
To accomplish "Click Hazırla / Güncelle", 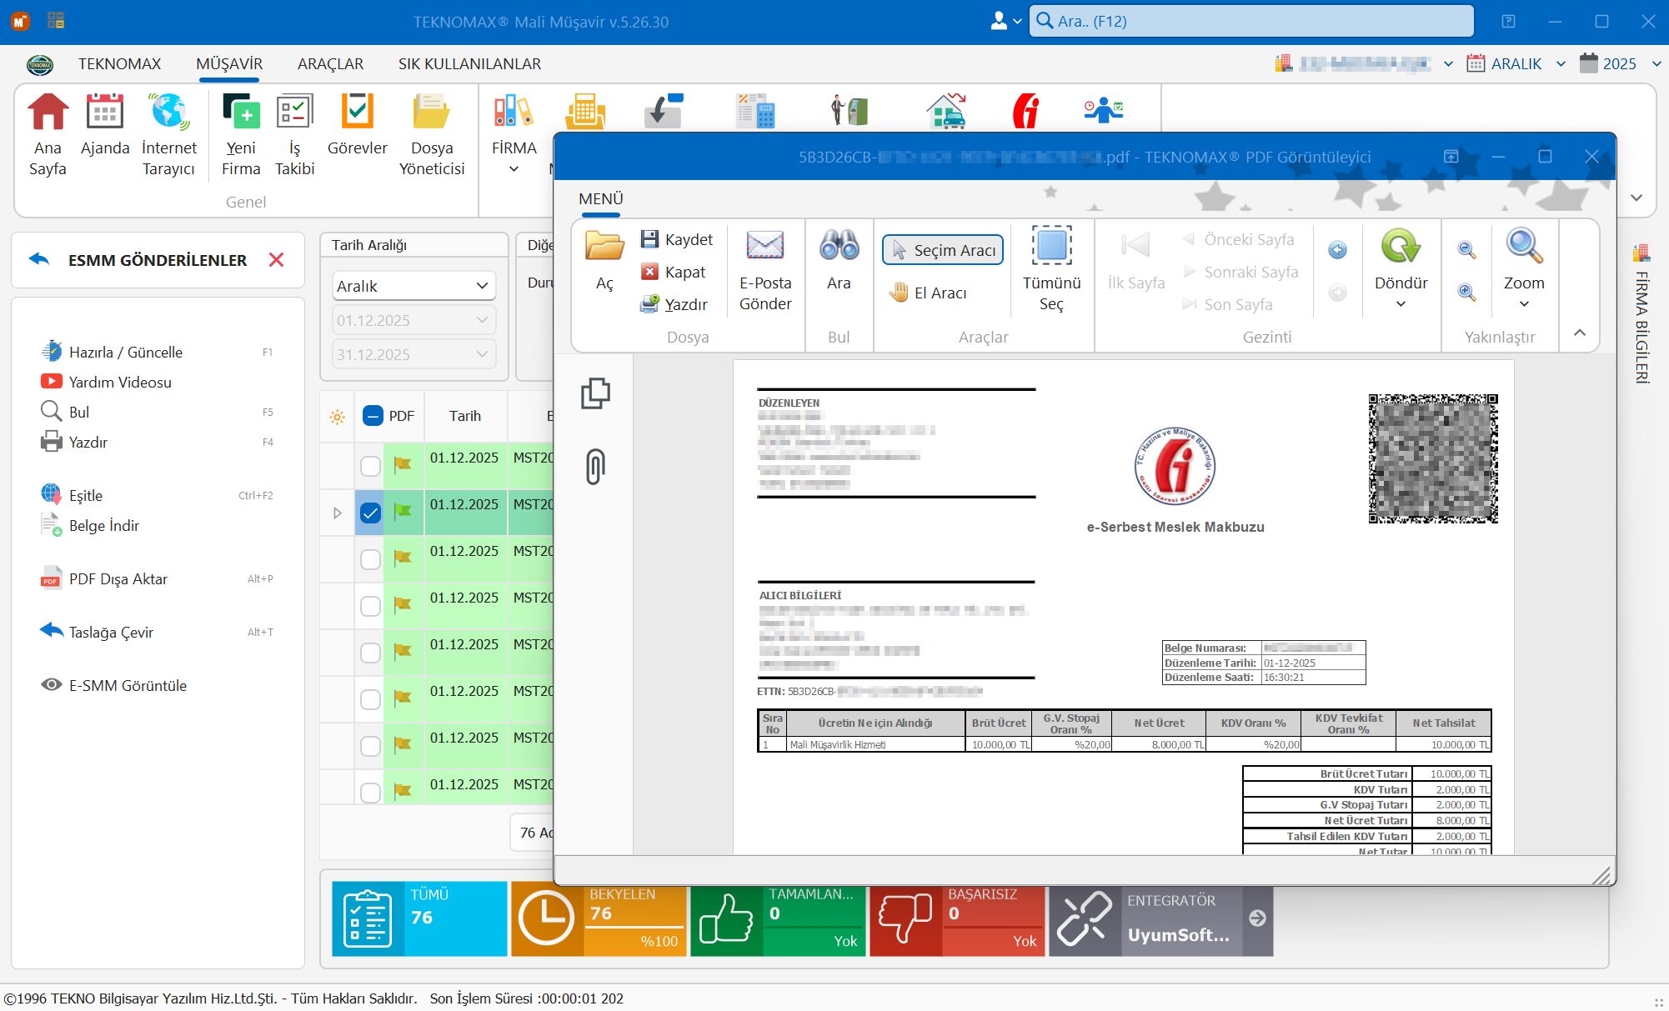I will click(x=111, y=352).
